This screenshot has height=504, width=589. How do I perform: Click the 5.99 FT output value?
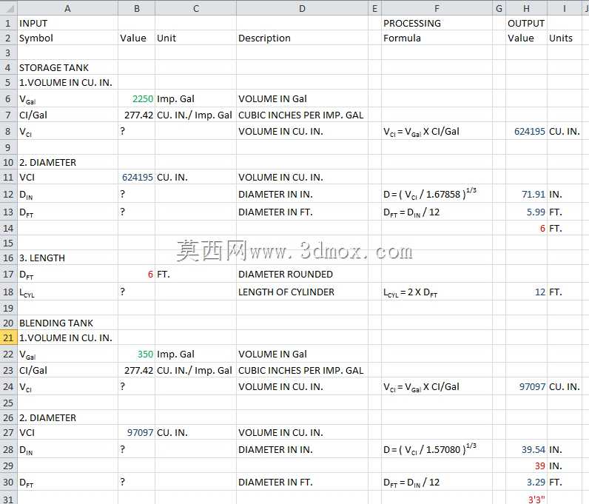pos(526,212)
